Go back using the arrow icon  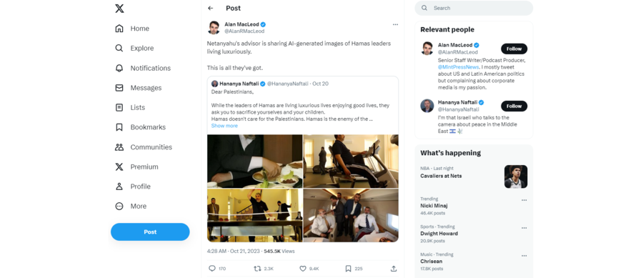pyautogui.click(x=210, y=8)
